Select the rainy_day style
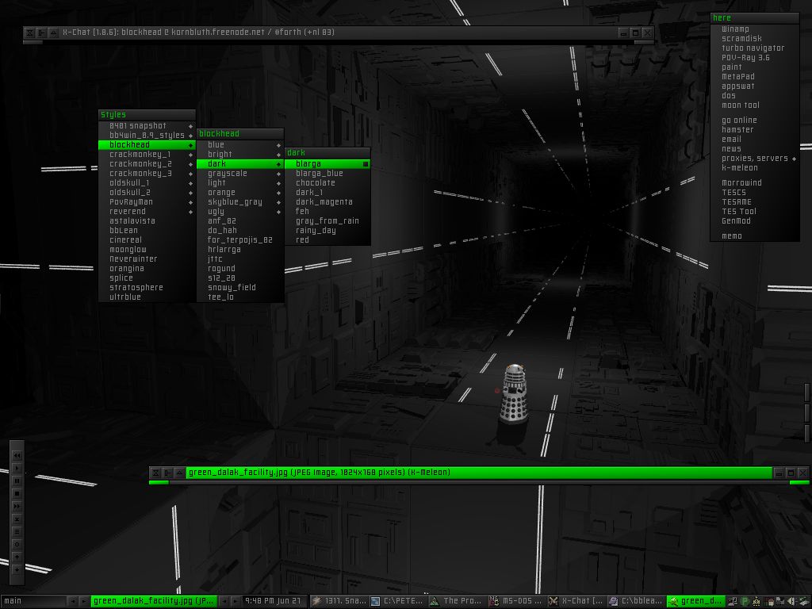The image size is (812, 609). click(327, 231)
